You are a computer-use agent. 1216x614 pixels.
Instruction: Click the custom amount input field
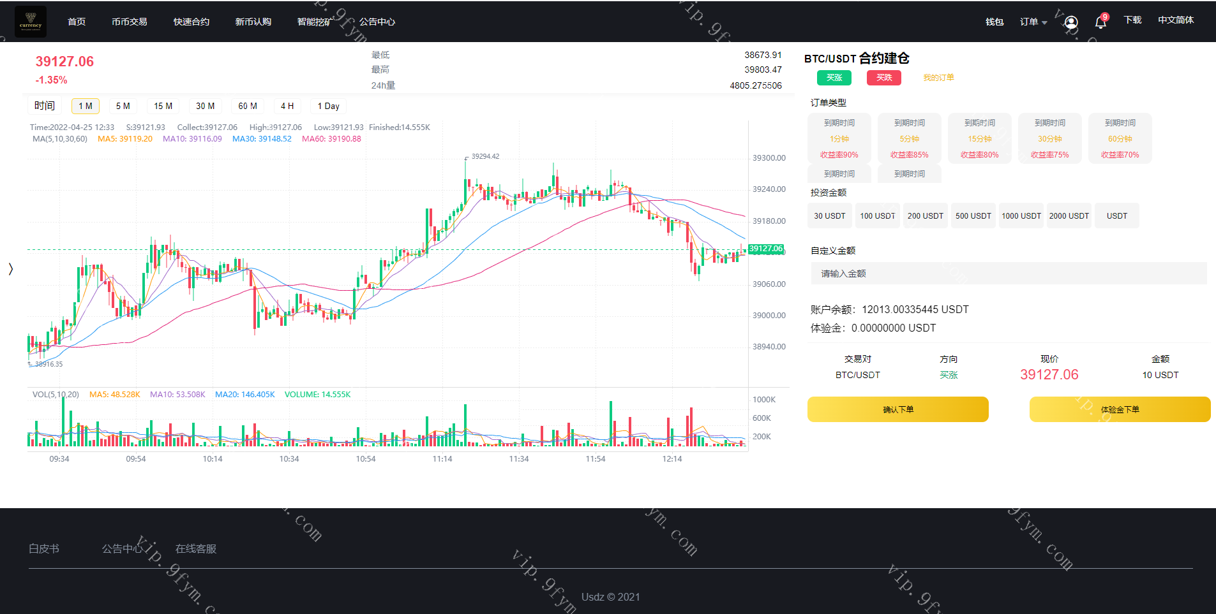coord(1009,274)
